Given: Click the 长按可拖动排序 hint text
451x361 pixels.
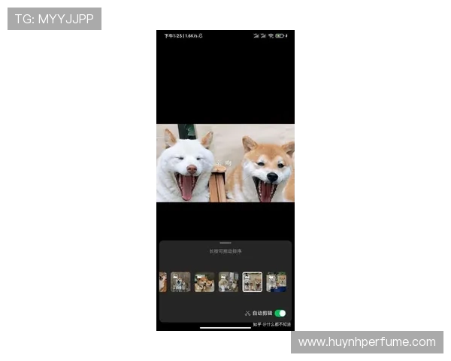Looking at the screenshot, I should (x=225, y=251).
